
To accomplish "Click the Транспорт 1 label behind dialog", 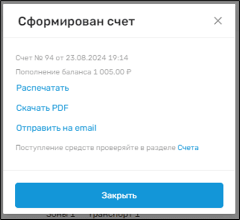I will 114,215.
